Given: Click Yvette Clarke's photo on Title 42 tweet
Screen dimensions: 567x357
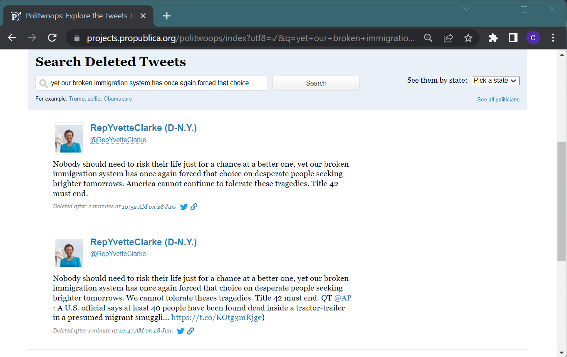Looking at the screenshot, I should tap(69, 139).
